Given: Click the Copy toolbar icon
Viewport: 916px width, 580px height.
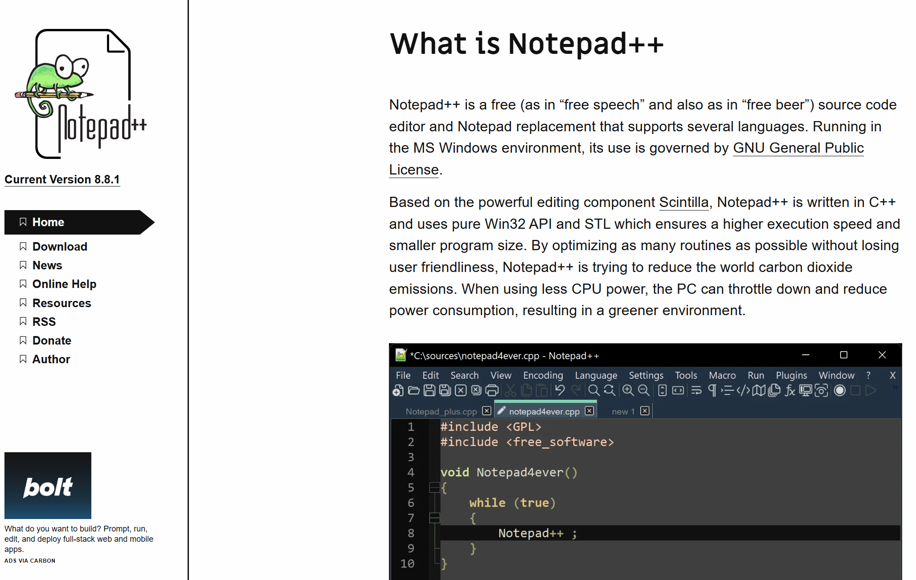Looking at the screenshot, I should 526,390.
